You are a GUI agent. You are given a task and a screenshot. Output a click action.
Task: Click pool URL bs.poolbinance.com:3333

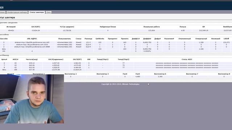[x=32, y=44]
